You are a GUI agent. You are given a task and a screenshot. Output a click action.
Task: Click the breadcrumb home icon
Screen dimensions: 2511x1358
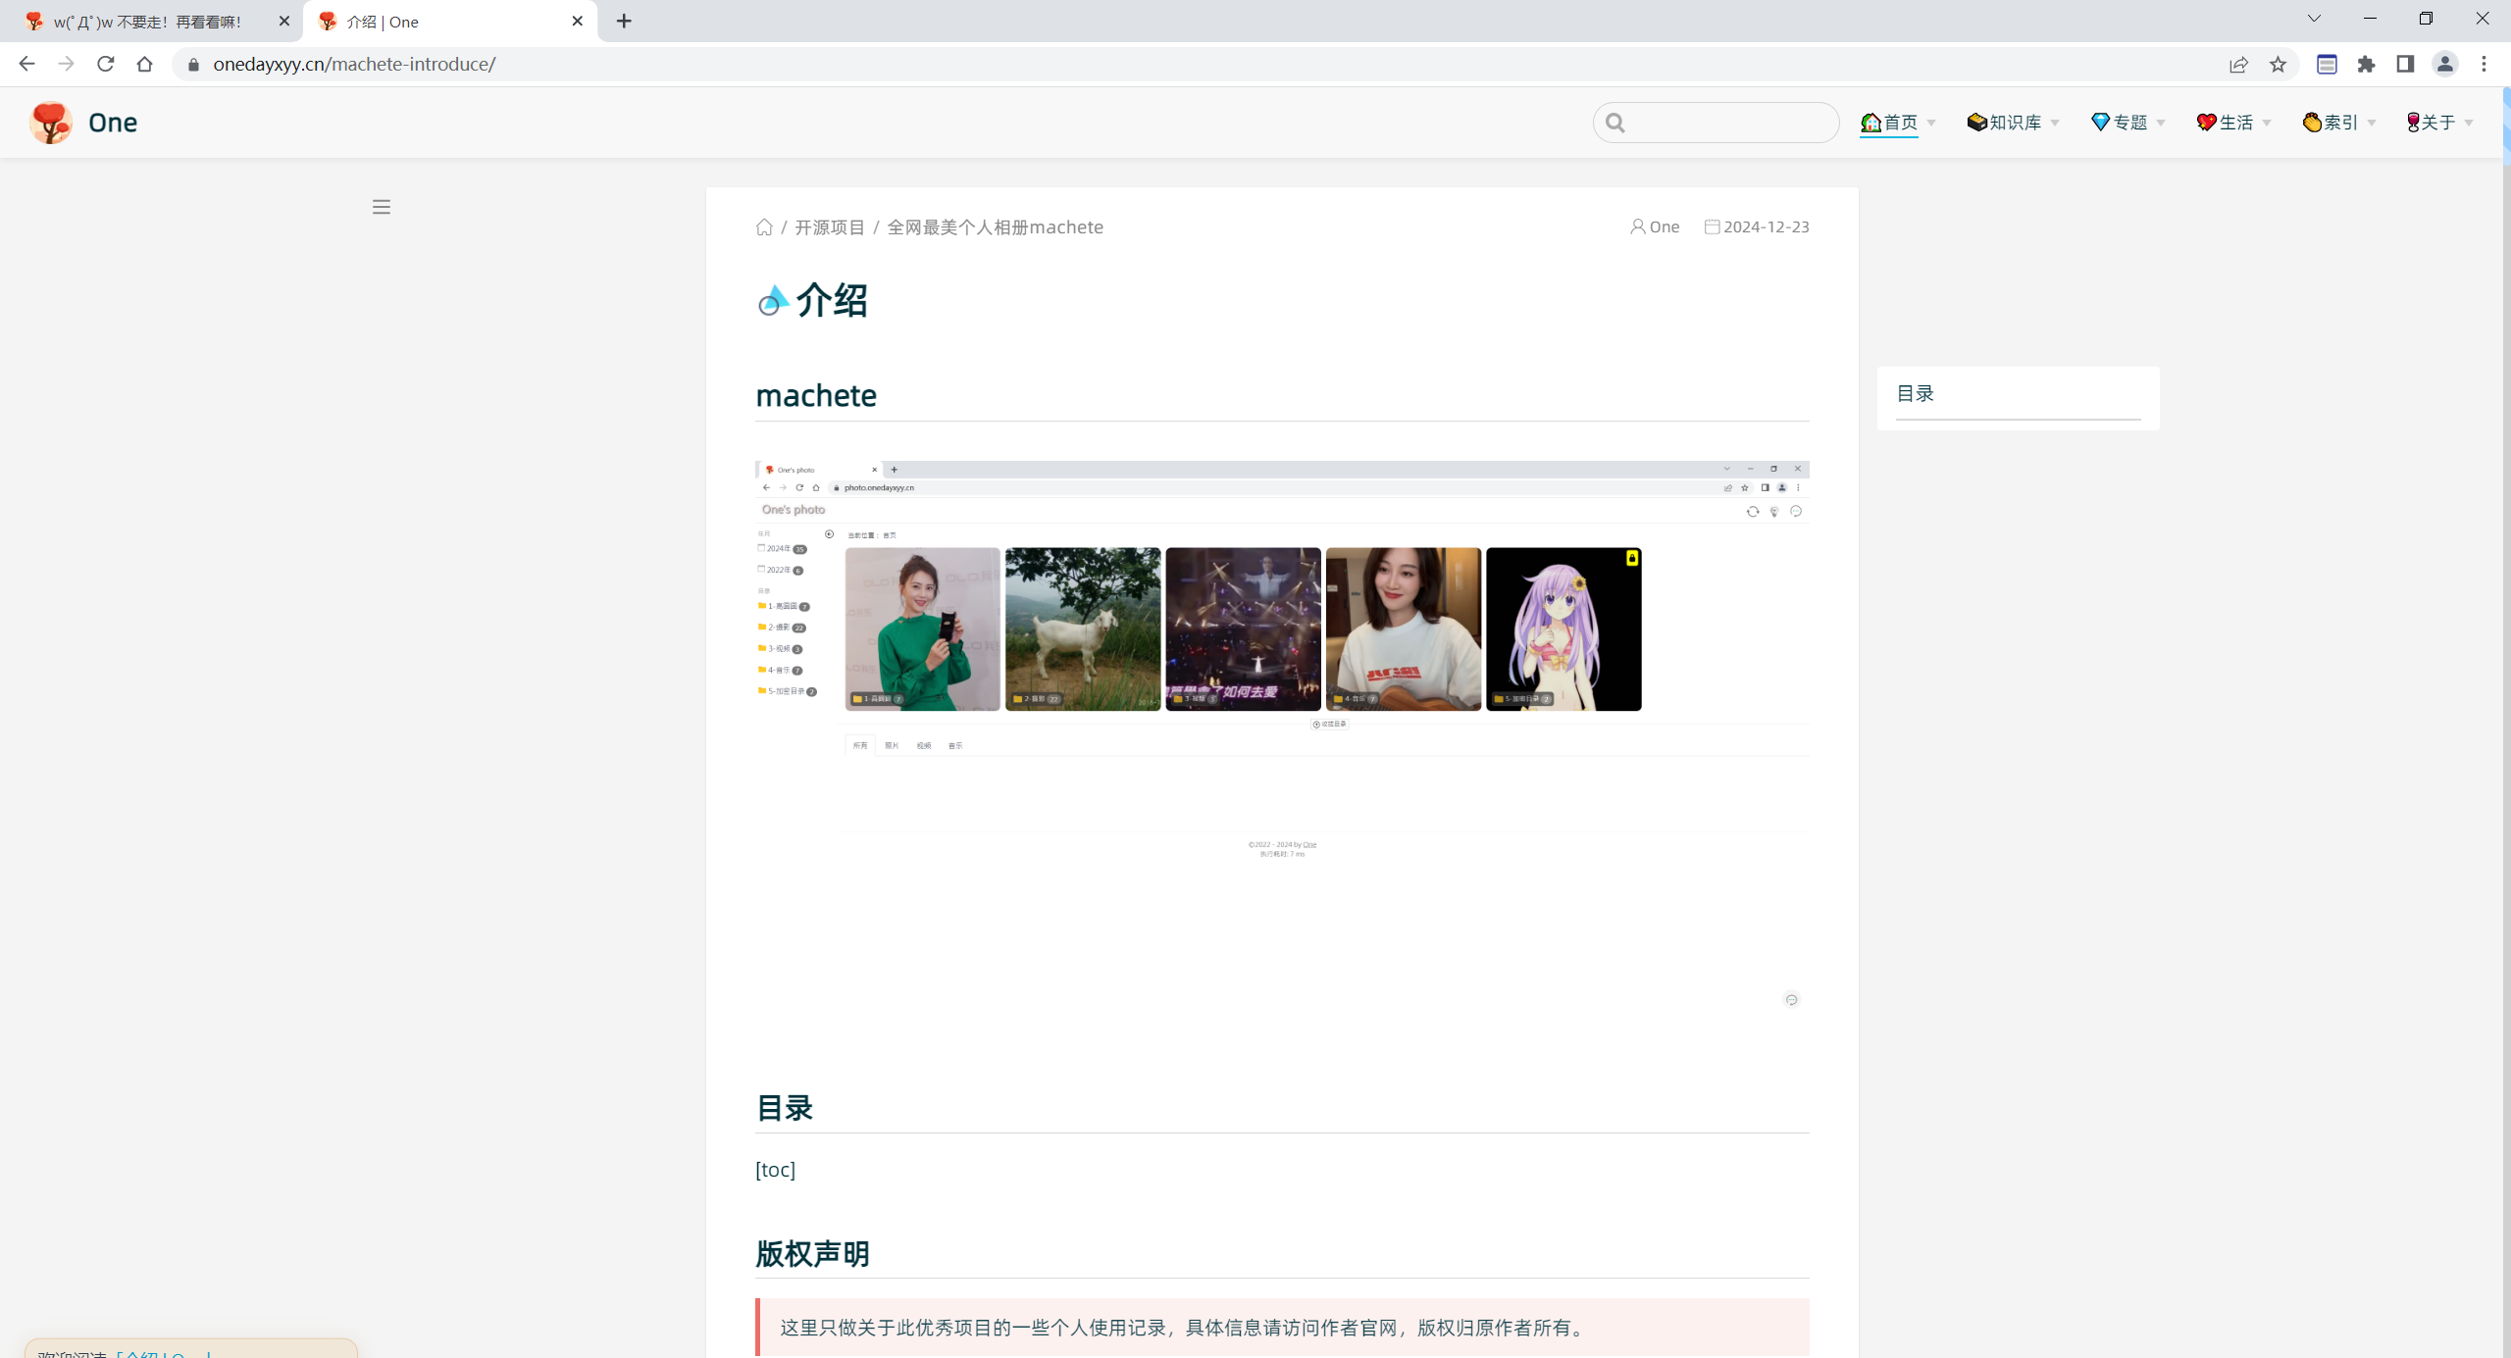[x=764, y=226]
